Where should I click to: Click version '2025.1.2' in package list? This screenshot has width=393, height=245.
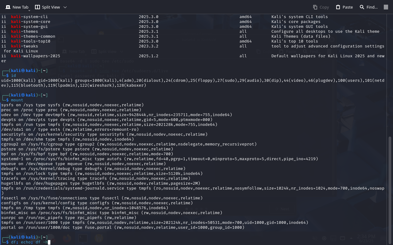coord(149,56)
